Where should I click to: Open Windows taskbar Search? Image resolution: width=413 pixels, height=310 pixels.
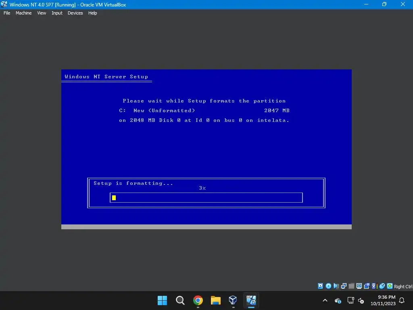pos(180,300)
